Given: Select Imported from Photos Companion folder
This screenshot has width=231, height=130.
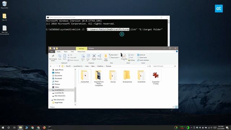Looking at the screenshot, I should pos(99,78).
